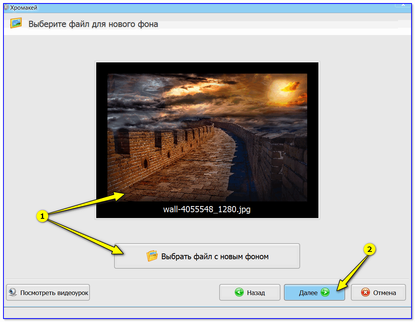
Task: Click the picture icon beside the header text
Action: coord(16,23)
